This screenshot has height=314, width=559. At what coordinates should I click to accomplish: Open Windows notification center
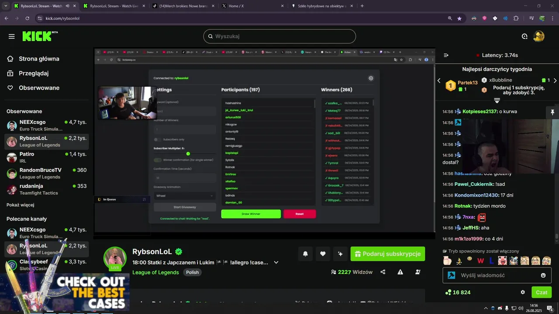(x=550, y=308)
